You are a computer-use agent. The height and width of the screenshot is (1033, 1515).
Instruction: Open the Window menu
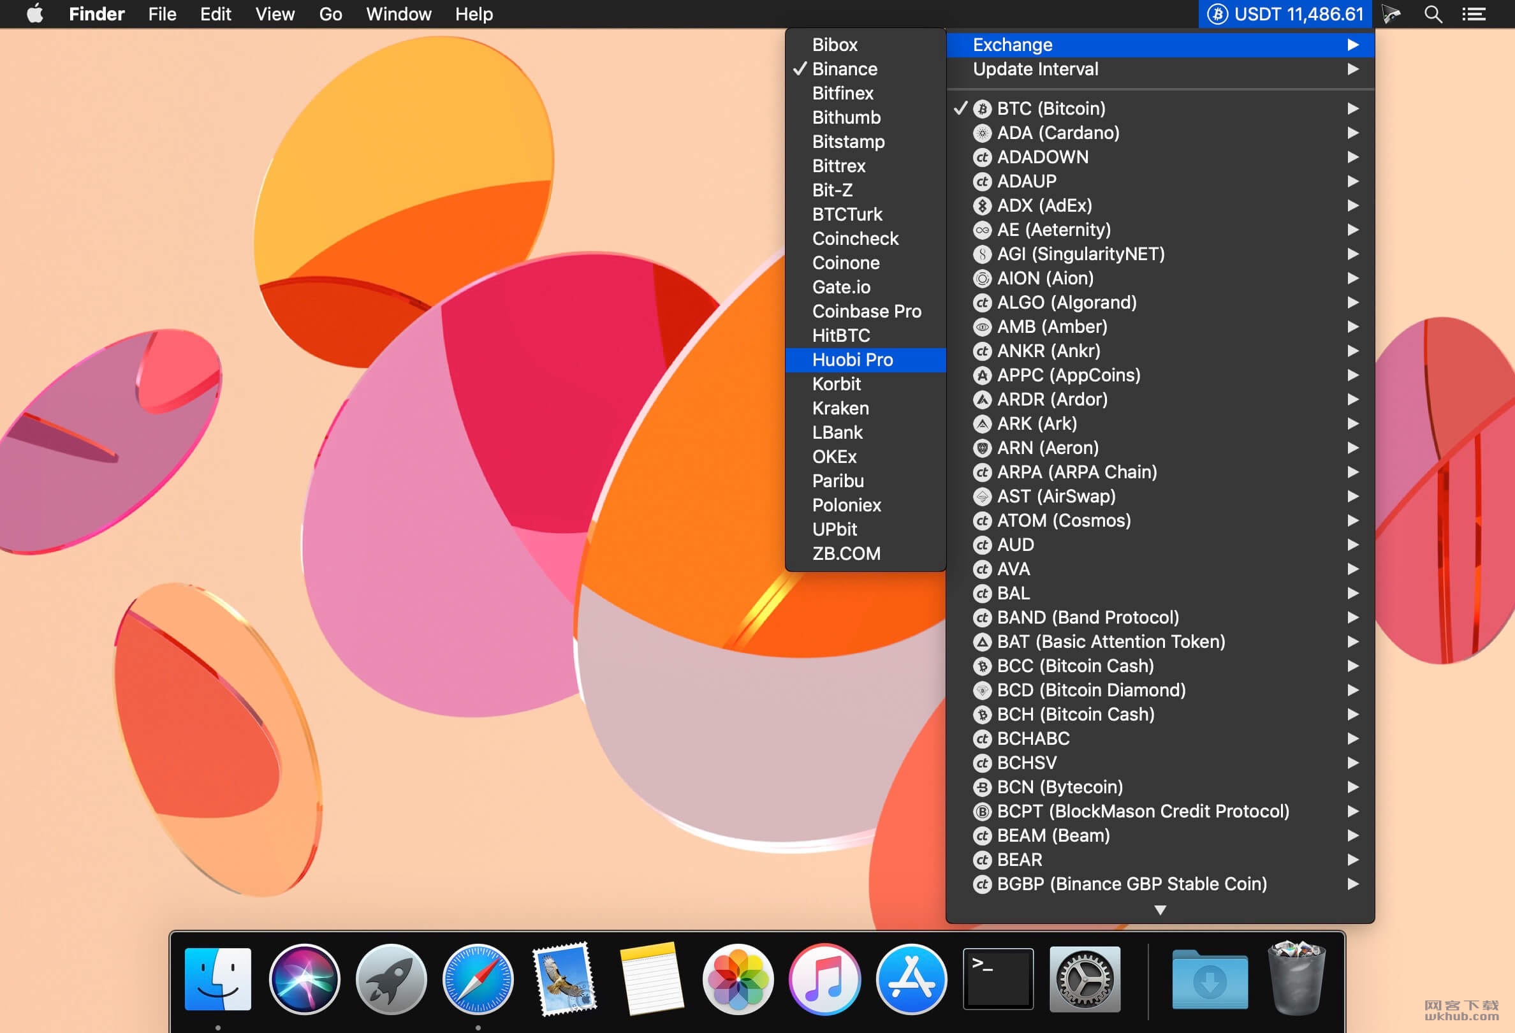click(399, 13)
